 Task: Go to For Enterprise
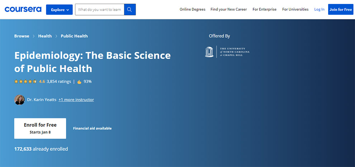264,10
